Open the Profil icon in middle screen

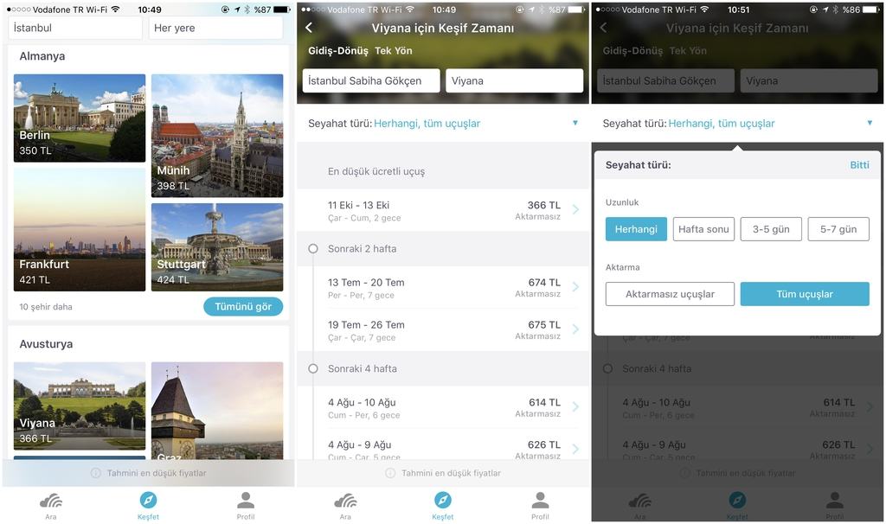(x=540, y=501)
